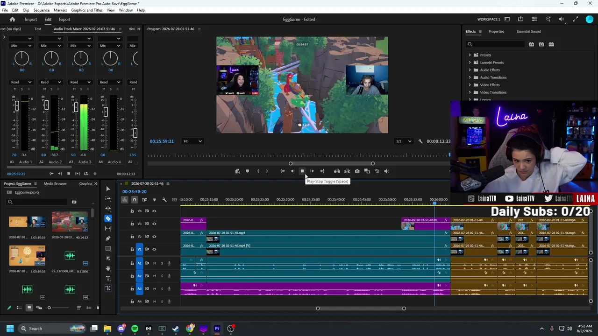
Task: Click the Effects panel search field
Action: point(496,44)
